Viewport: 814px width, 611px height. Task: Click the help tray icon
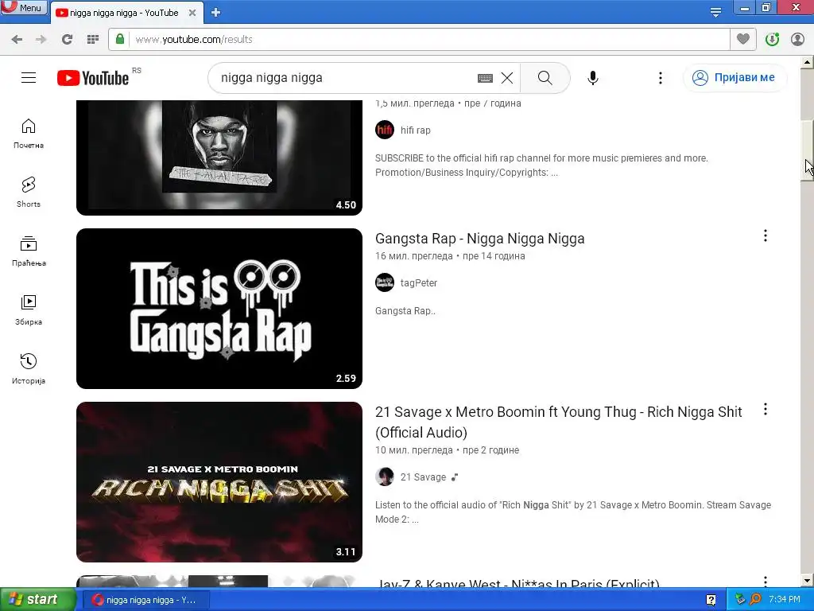(x=711, y=600)
